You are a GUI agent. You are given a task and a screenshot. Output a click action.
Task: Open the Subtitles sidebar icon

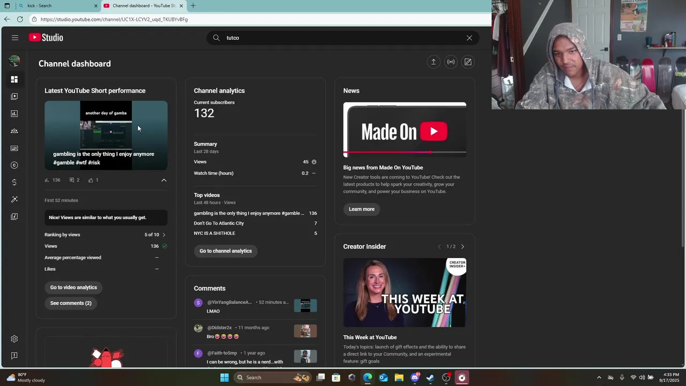tap(14, 148)
